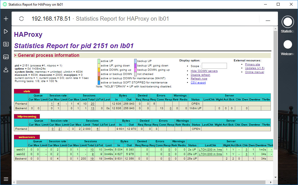The height and width of the screenshot is (185, 298).
Task: Export statistics via the CSV export link
Action: (x=198, y=83)
